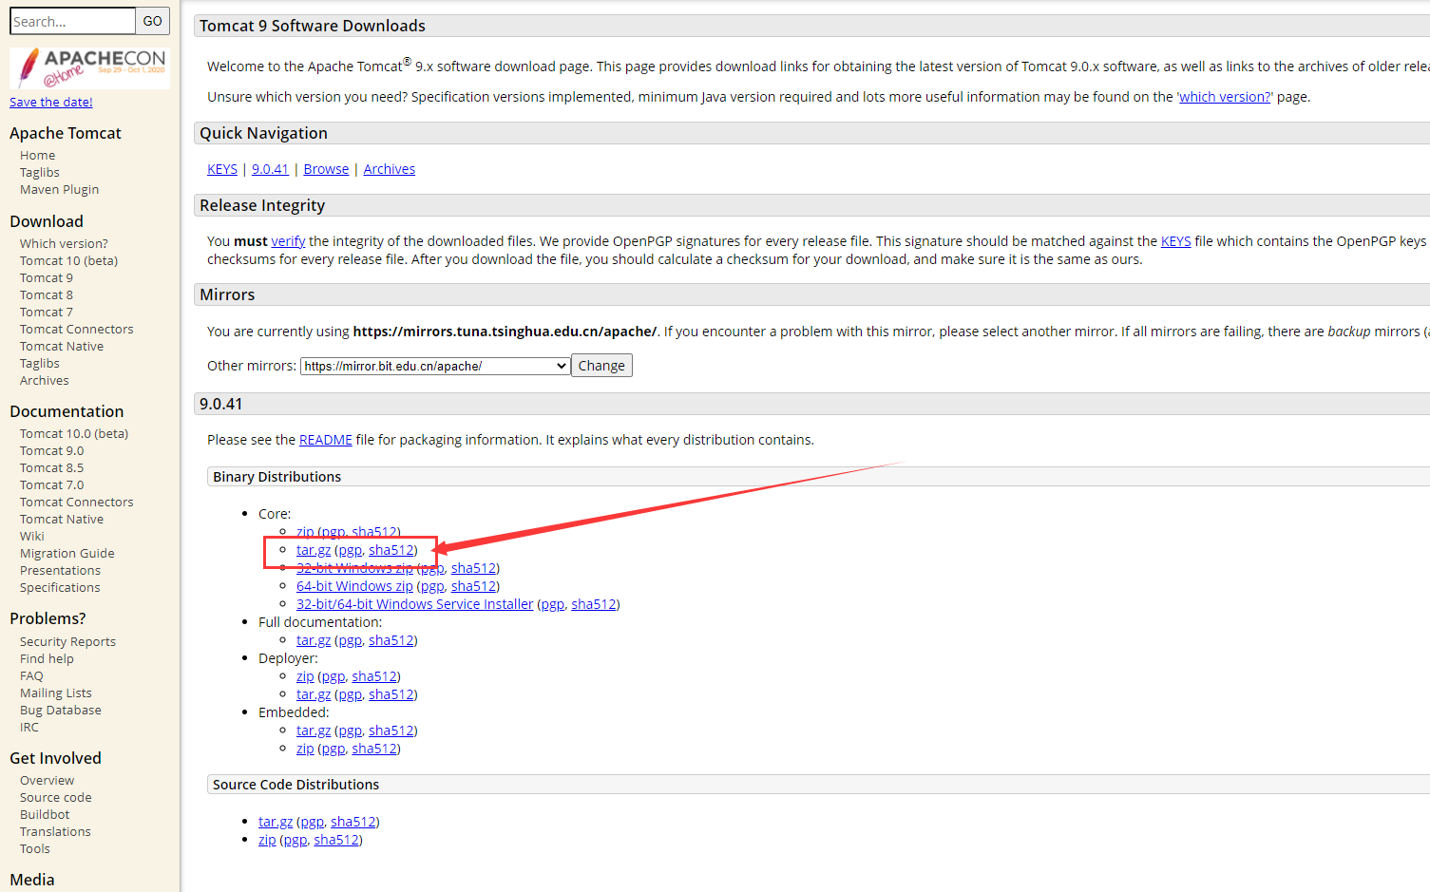This screenshot has height=892, width=1430.
Task: Download the Embedded zip
Action: click(x=305, y=749)
